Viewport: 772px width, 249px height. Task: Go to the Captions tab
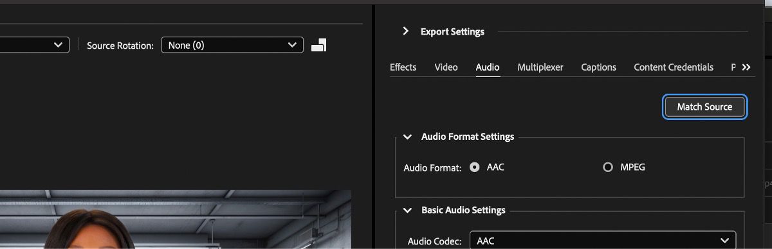point(598,67)
